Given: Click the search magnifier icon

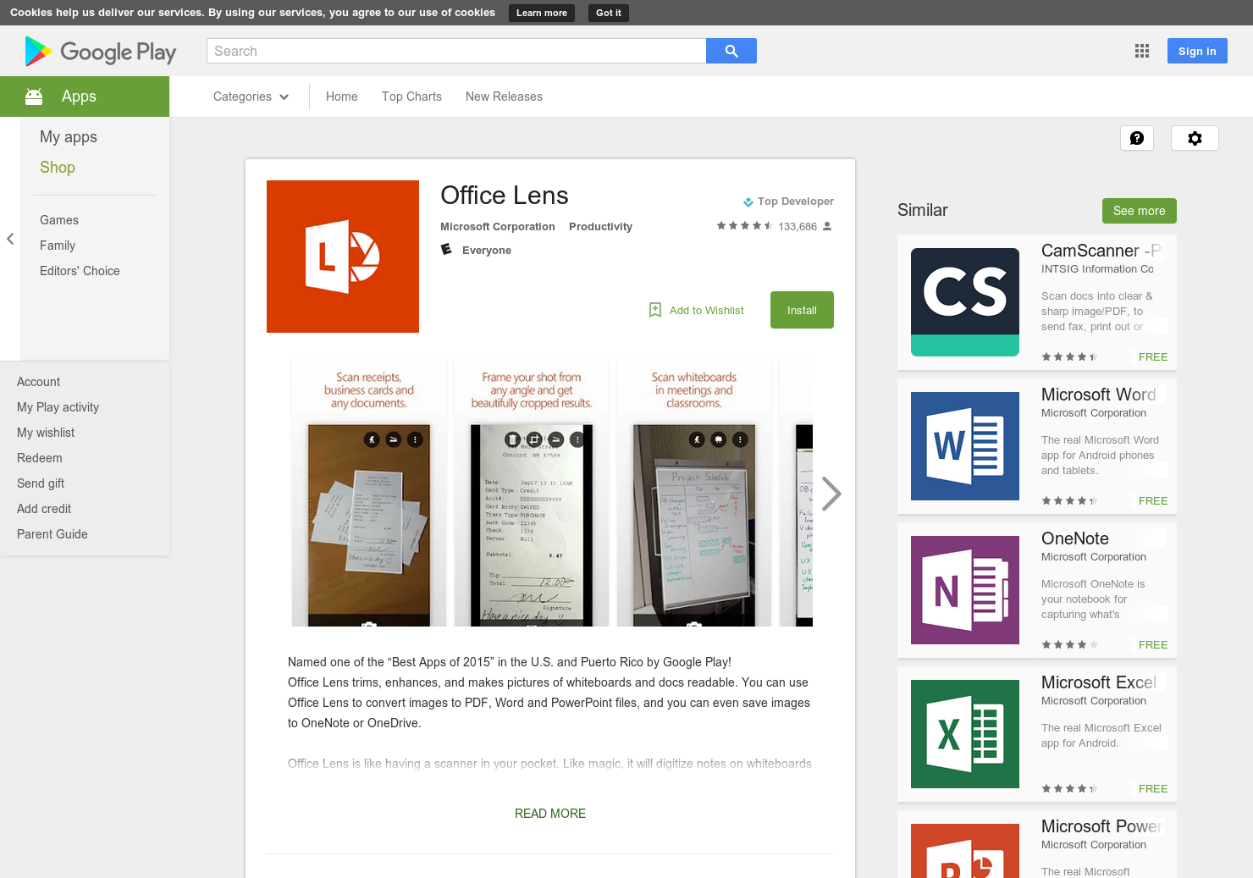Looking at the screenshot, I should [x=730, y=51].
